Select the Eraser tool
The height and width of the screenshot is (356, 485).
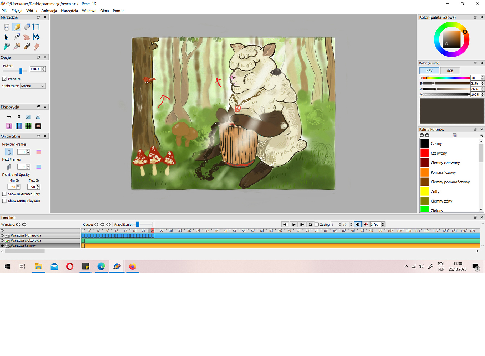(x=26, y=27)
